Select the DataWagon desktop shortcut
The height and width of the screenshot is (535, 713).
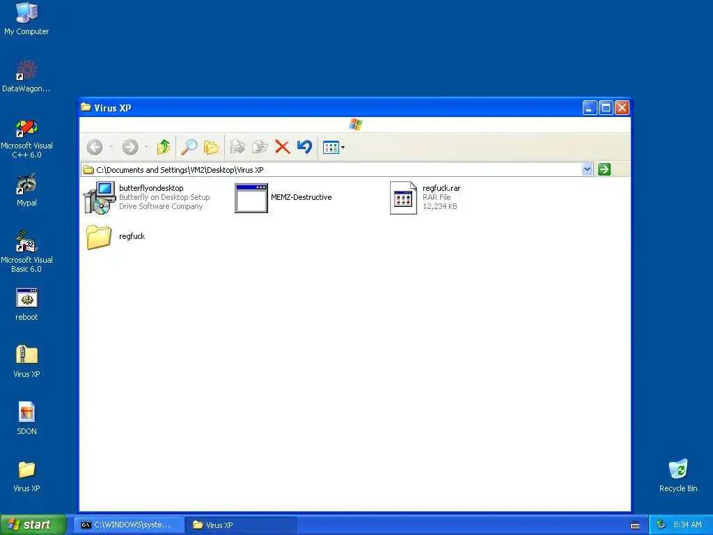click(x=26, y=70)
